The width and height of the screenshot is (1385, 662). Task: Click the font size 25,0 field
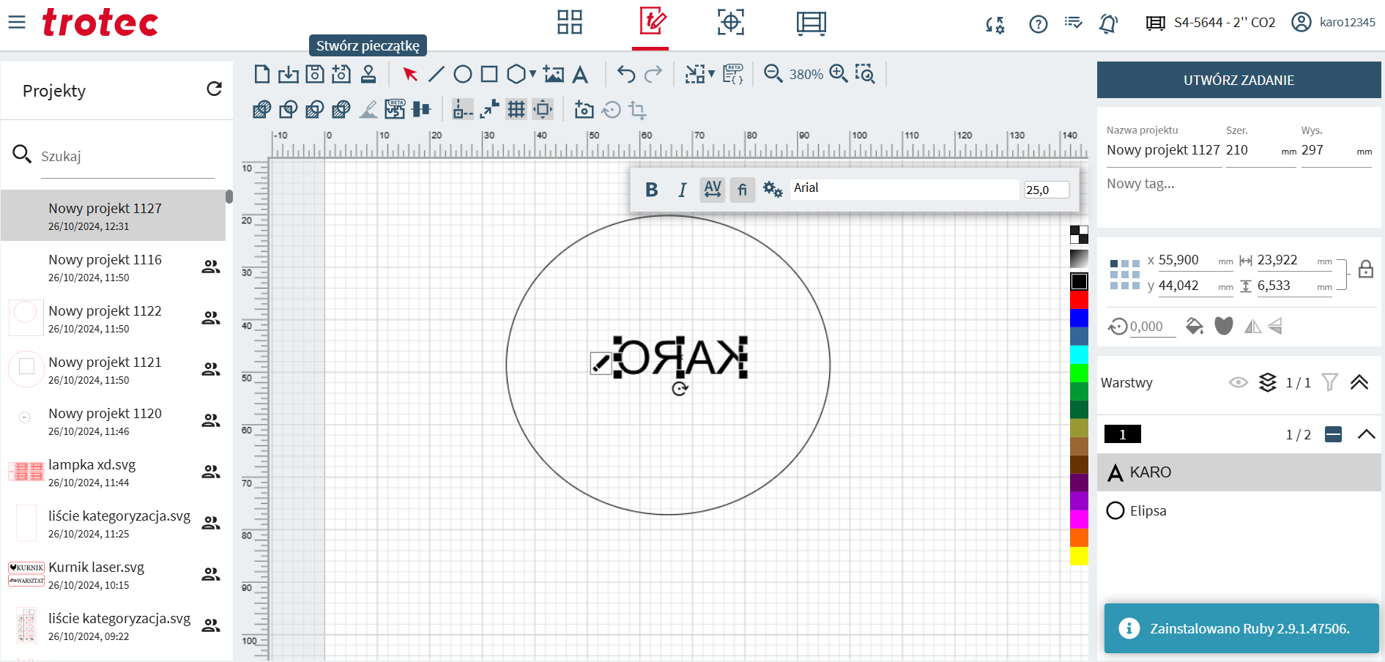1047,190
